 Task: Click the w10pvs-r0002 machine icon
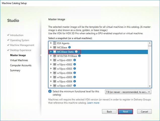pyautogui.click(x=55, y=64)
